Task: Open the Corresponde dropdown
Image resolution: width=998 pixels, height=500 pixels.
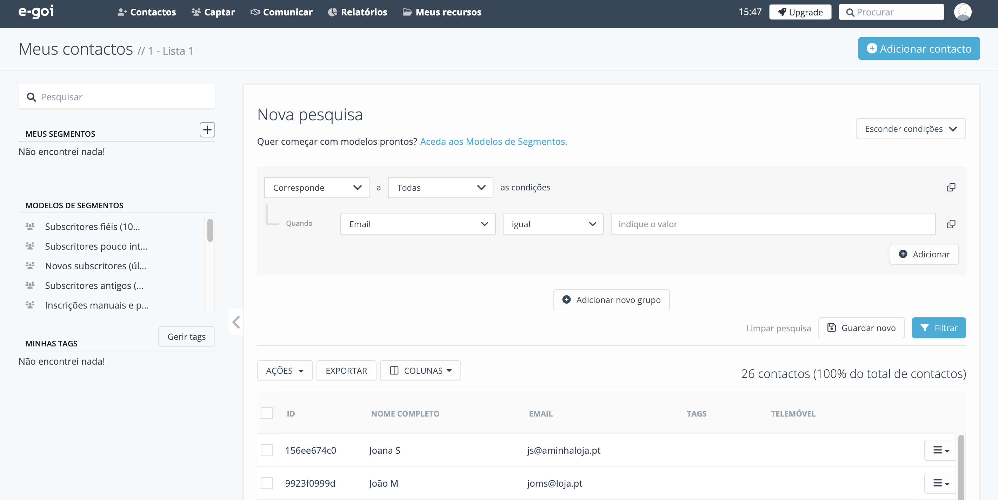Action: tap(317, 188)
